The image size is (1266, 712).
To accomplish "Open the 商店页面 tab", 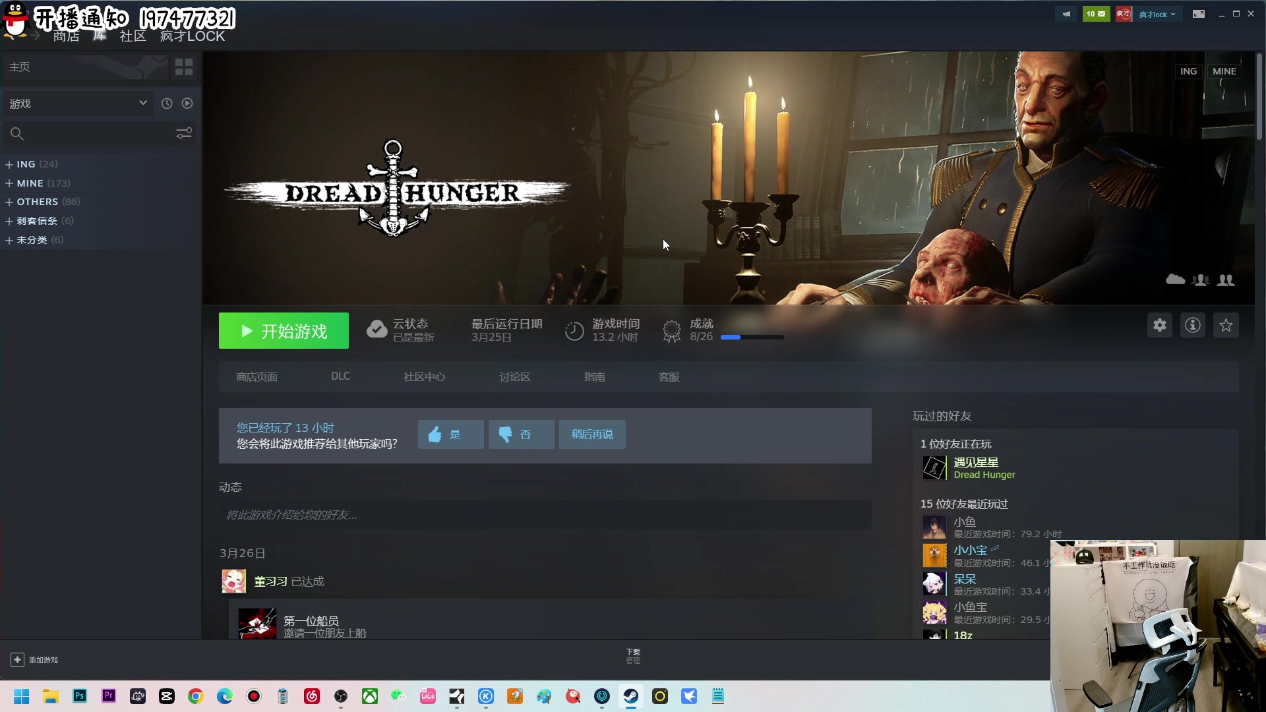I will (256, 377).
